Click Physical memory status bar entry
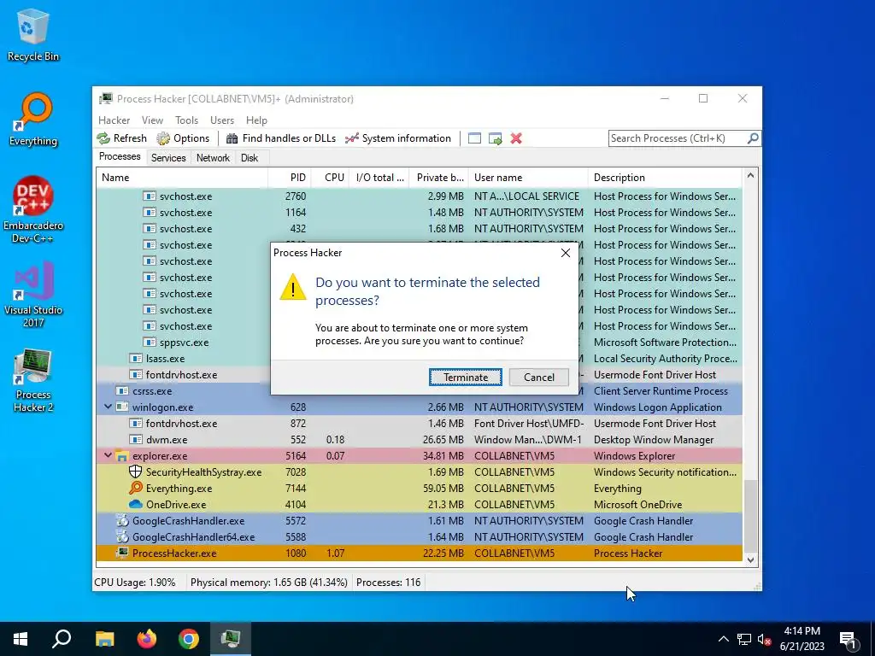This screenshot has height=656, width=875. pyautogui.click(x=268, y=583)
